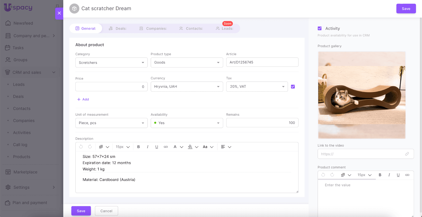Open the Category dropdown showing Scretchers

click(111, 62)
